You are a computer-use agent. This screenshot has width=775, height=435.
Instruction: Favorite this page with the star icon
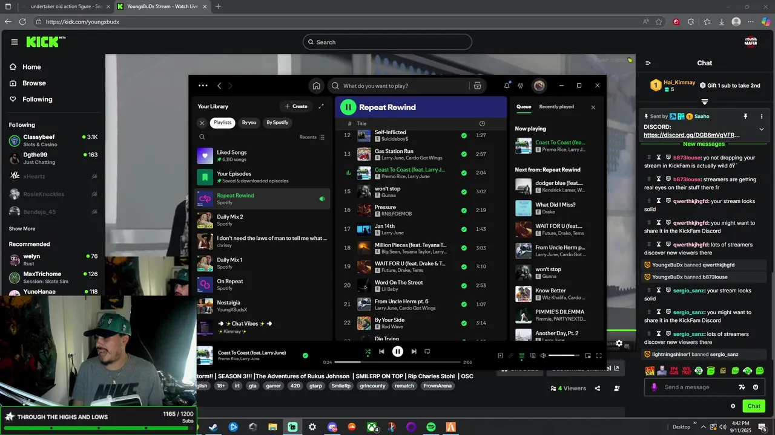(659, 22)
